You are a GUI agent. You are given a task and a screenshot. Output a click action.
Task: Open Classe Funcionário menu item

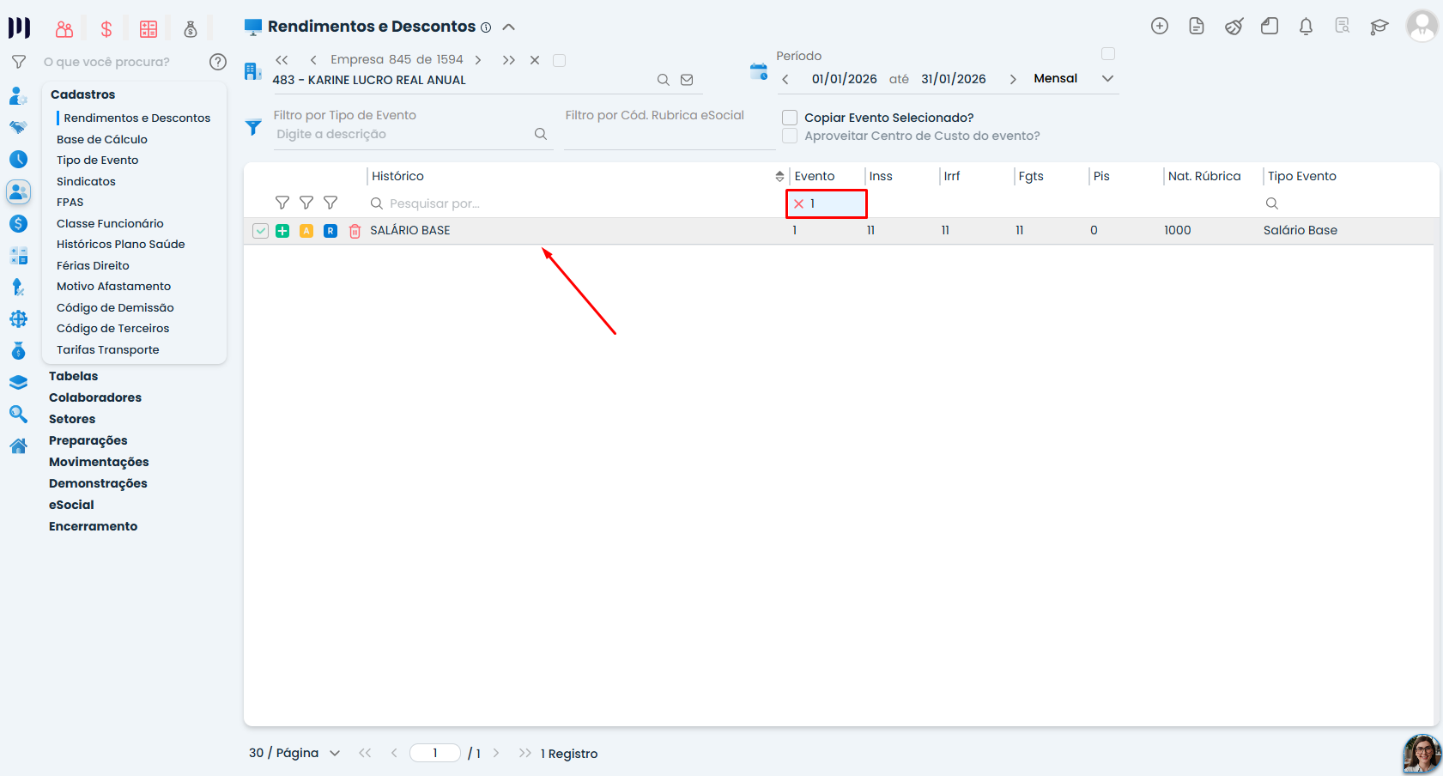click(x=110, y=223)
